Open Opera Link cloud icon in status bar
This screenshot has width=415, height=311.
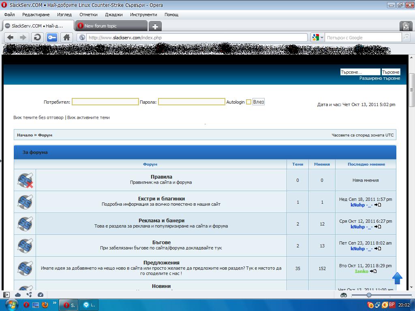[x=18, y=295]
